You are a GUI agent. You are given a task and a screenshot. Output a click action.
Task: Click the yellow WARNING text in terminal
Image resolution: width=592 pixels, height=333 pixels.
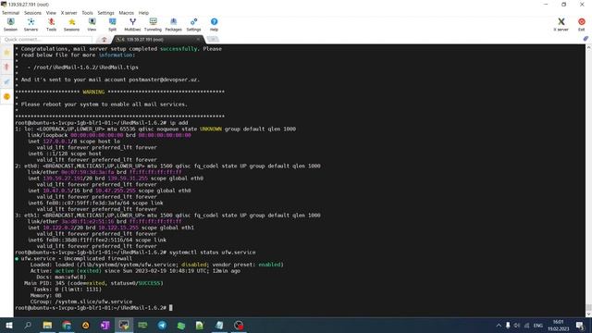(x=93, y=92)
